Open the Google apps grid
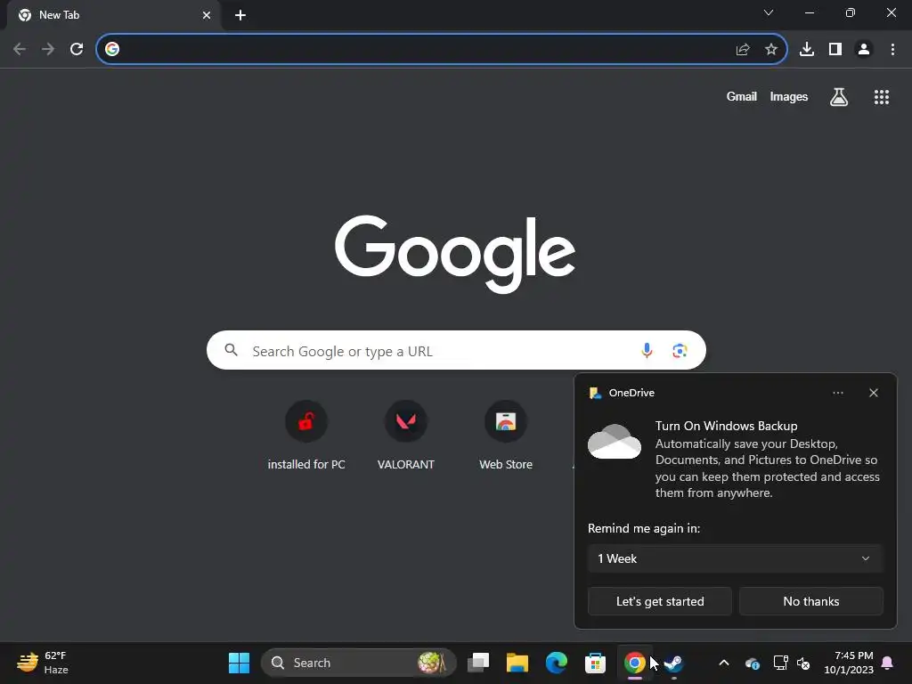 click(x=882, y=97)
